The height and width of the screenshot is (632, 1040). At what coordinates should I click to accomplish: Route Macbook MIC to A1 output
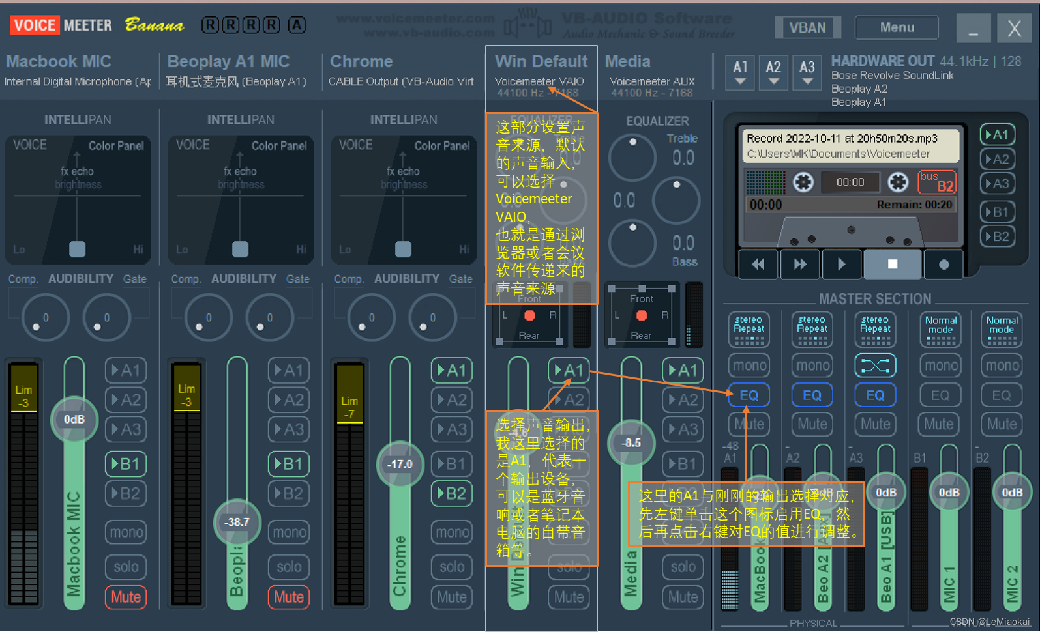click(x=126, y=371)
